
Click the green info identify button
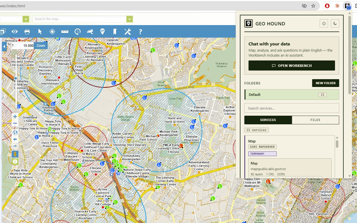point(15,161)
